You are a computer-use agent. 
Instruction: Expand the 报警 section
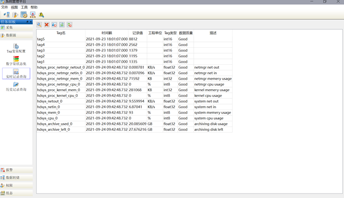tap(16, 170)
